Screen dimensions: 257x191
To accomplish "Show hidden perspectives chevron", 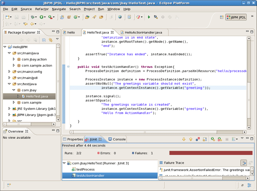I will (x=252, y=16).
